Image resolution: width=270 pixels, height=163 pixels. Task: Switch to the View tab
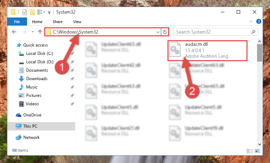77,22
